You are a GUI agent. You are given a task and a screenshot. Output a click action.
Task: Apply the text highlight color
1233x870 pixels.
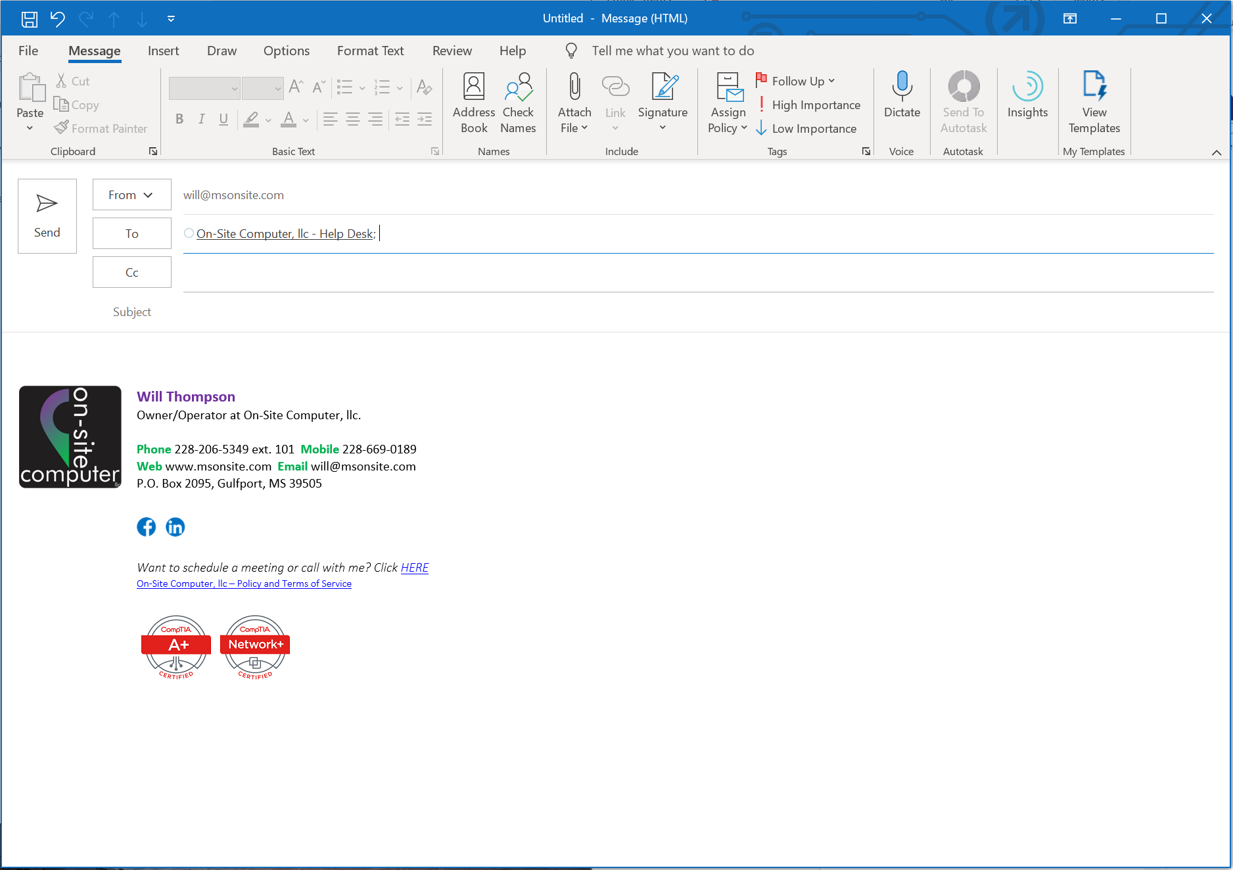(x=251, y=119)
